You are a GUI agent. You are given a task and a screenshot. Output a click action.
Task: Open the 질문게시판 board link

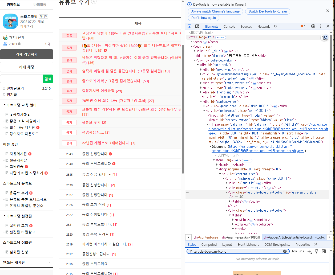pos(18,160)
